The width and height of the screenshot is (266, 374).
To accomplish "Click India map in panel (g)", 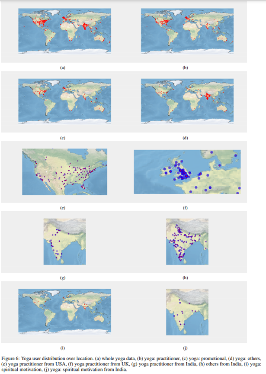I will pyautogui.click(x=64, y=242).
